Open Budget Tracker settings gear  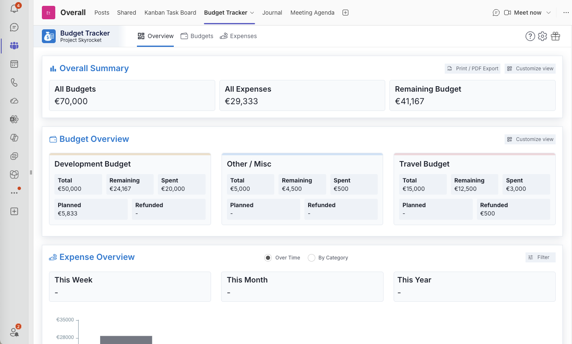tap(543, 36)
